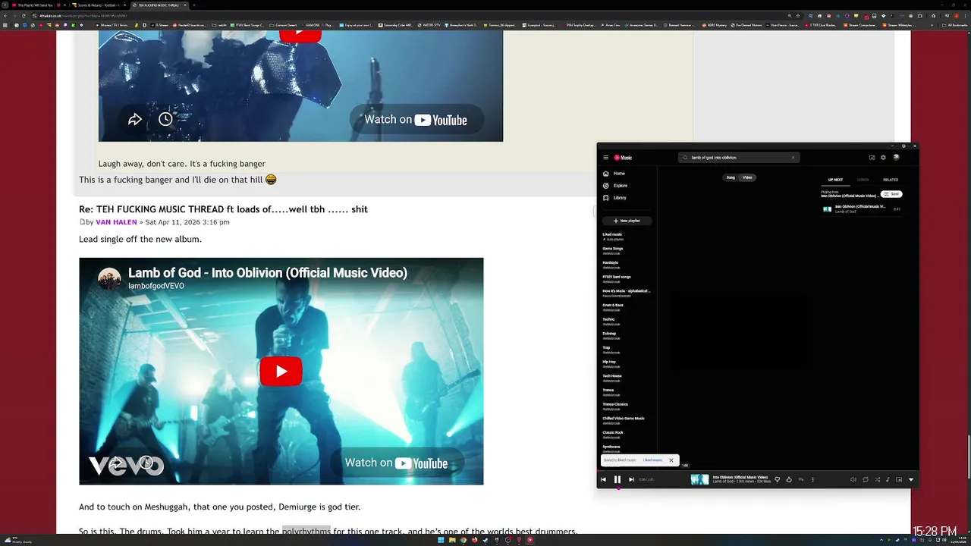This screenshot has height=546, width=971.
Task: Play the Lamb of God embedded video
Action: 281,372
